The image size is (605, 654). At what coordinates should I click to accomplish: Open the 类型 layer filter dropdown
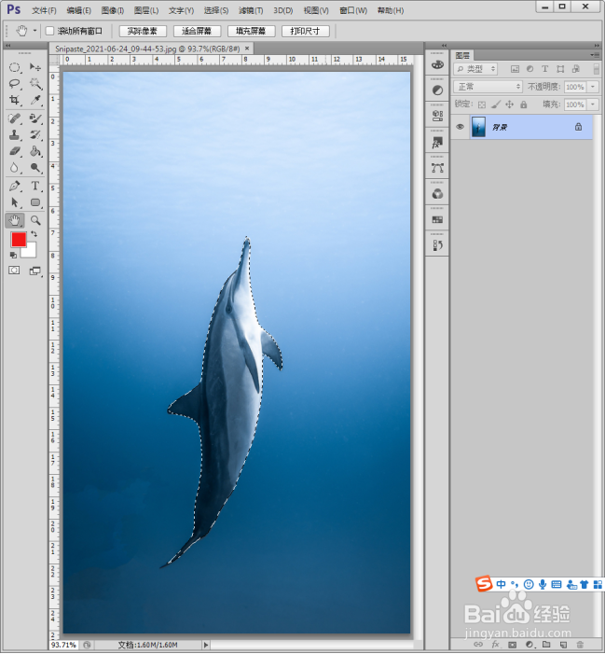(x=476, y=69)
